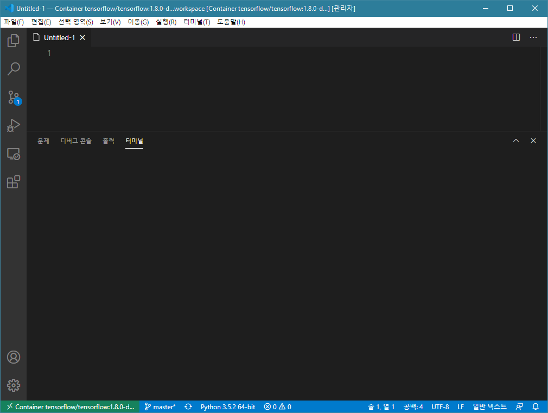Image resolution: width=548 pixels, height=413 pixels.
Task: Maximize the VS Code window
Action: pos(510,8)
